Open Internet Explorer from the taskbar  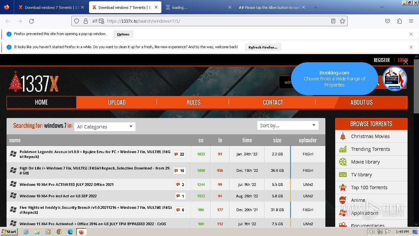26,232
